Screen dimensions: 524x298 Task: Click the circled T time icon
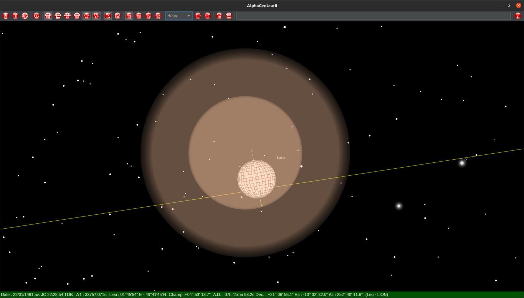pyautogui.click(x=36, y=15)
